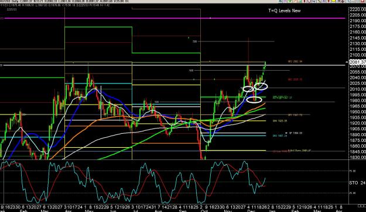
Task: Click the 2115.00 price axis label
Action: (358, 49)
